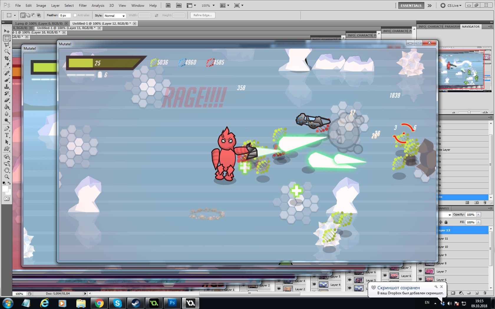Click the ESSENTIALS workspace button
Screen dimensions: 495x309
[411, 5]
